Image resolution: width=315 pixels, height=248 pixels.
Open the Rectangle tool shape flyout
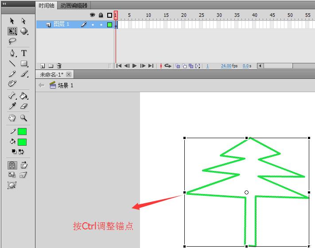tap(24, 64)
